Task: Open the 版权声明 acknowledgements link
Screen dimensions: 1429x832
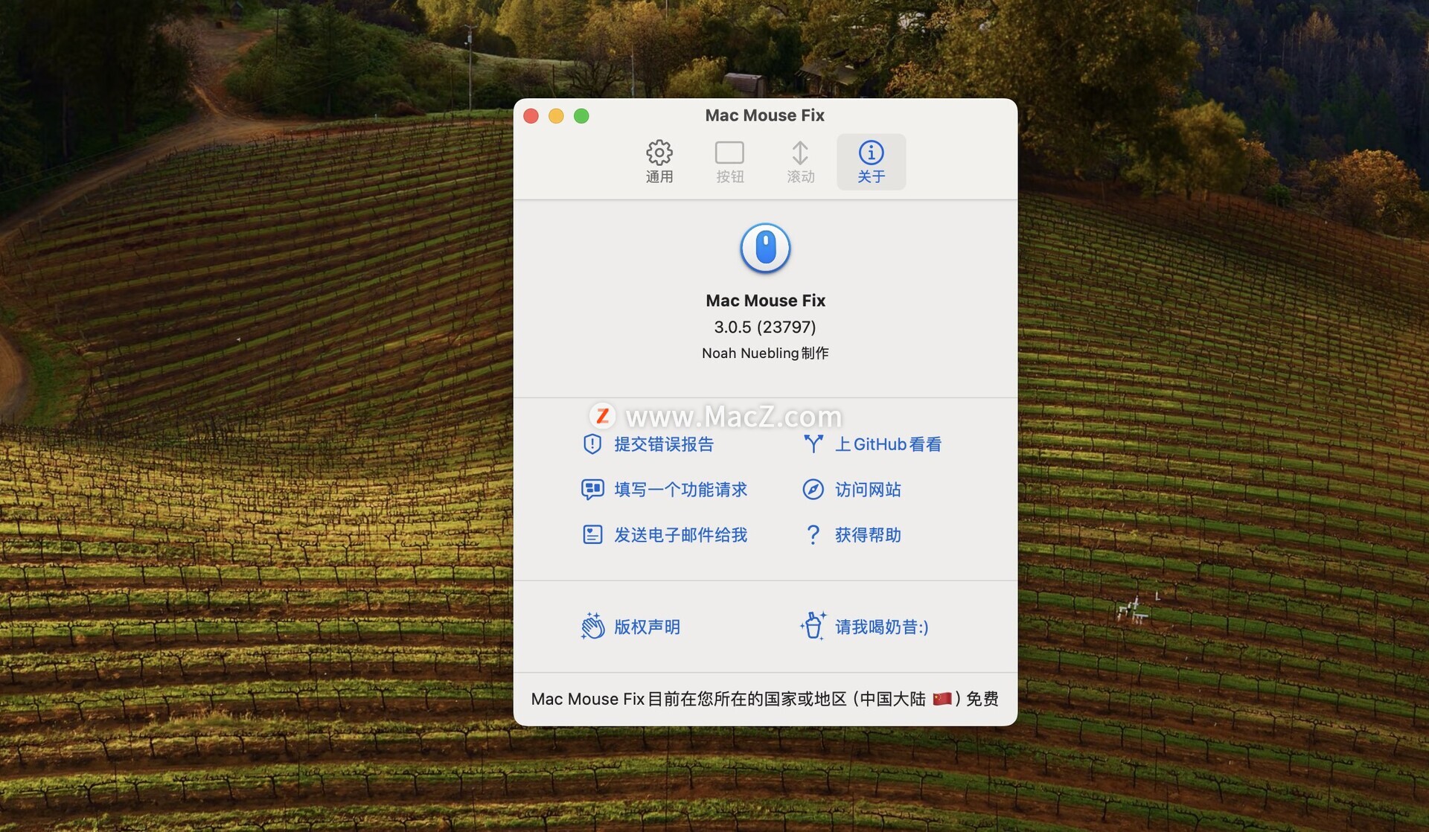Action: point(647,627)
